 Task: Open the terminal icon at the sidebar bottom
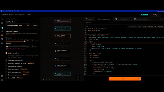(2, 76)
